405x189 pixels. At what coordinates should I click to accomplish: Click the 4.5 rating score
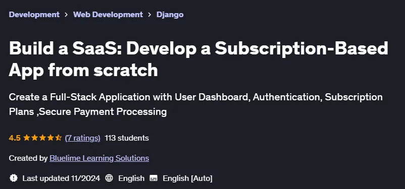pyautogui.click(x=15, y=138)
